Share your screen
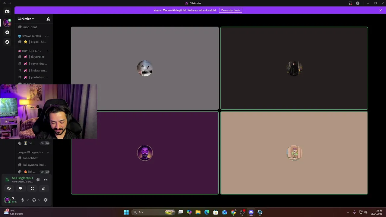Screen dimensions: 386x217 (21, 188)
